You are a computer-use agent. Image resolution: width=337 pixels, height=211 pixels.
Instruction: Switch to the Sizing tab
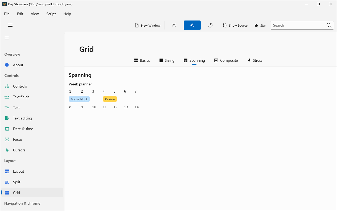[x=167, y=60]
